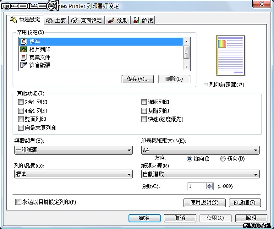Open the 印表機紙張大小 A4 dropdown
Viewport: 274px width, 229px height.
tap(200, 150)
